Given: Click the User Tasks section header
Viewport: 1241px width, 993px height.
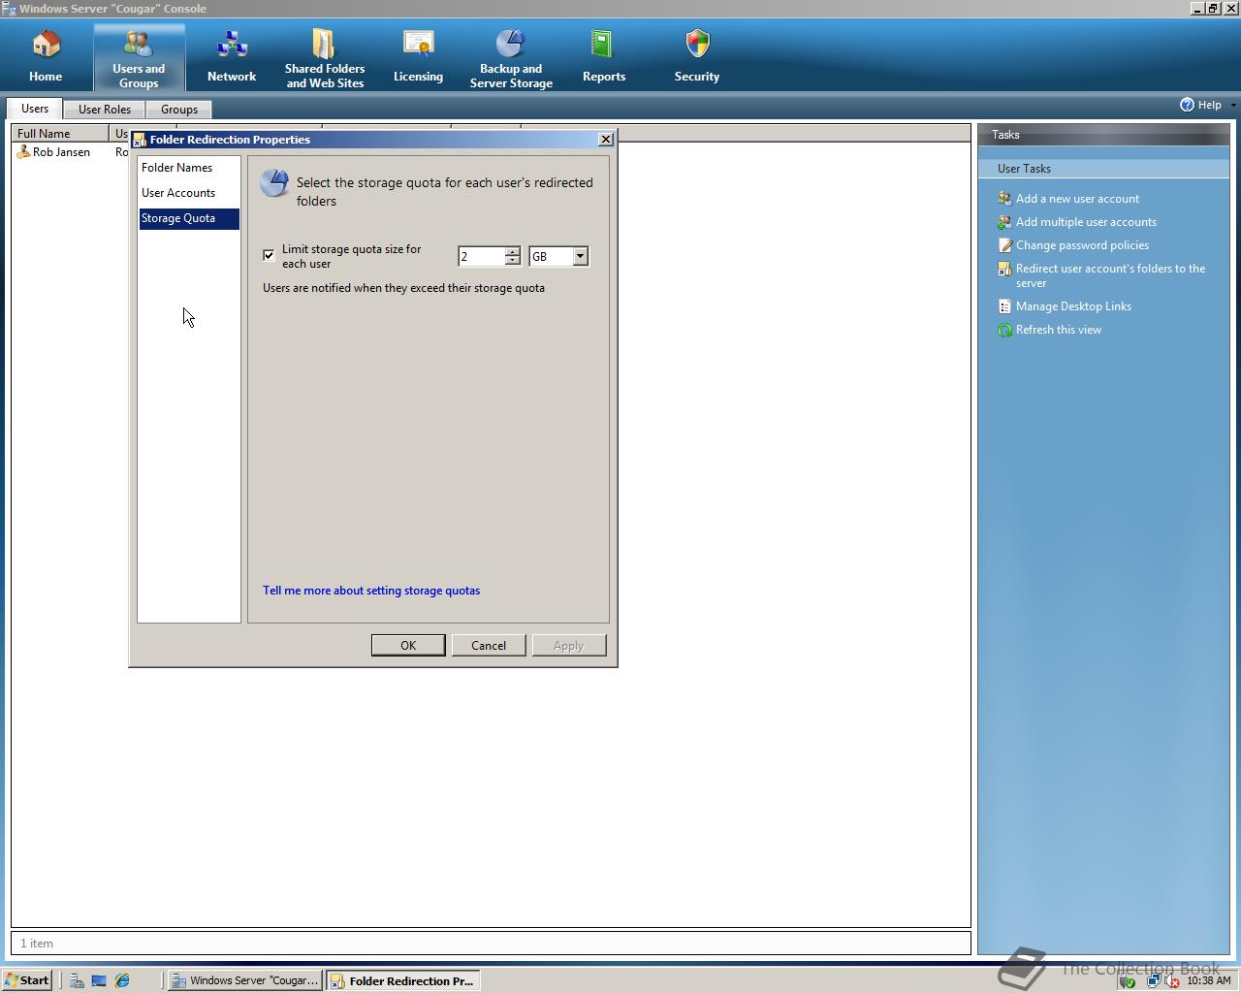Looking at the screenshot, I should click(x=1103, y=168).
